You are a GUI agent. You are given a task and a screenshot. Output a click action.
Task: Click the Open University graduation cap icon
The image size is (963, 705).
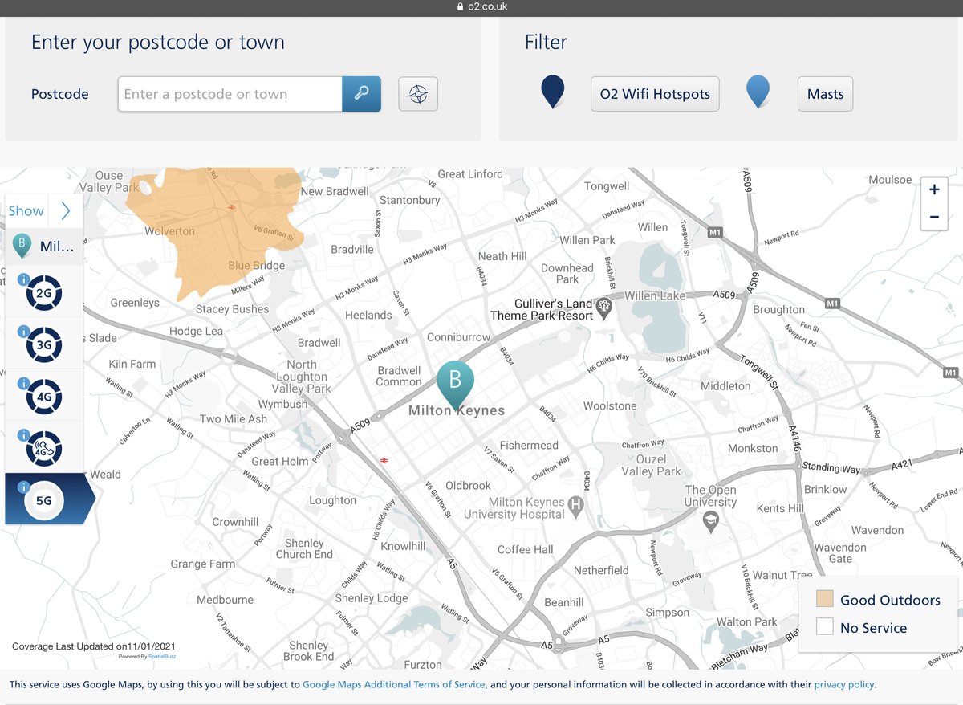710,523
